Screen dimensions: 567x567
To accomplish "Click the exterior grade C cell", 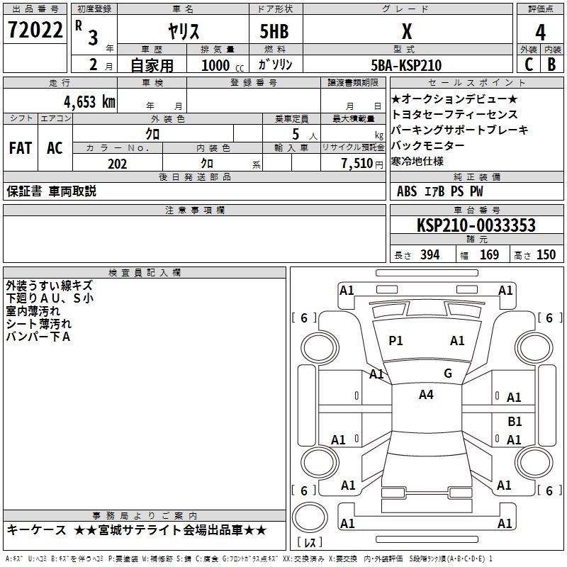I will click(x=528, y=64).
